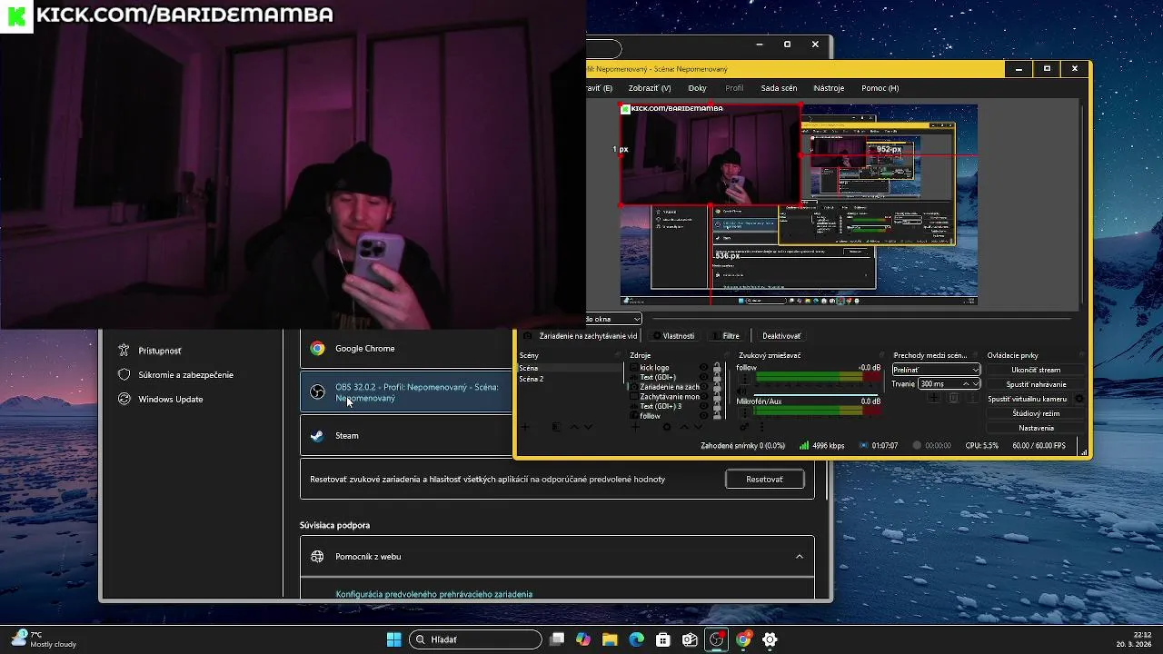Image resolution: width=1163 pixels, height=654 pixels.
Task: Open Konfigurácia predvoleného prehrávacieho zariadenia link
Action: pyautogui.click(x=433, y=594)
